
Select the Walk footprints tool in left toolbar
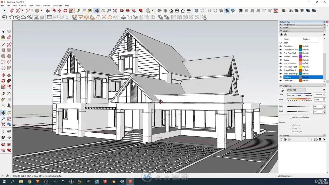[3, 137]
